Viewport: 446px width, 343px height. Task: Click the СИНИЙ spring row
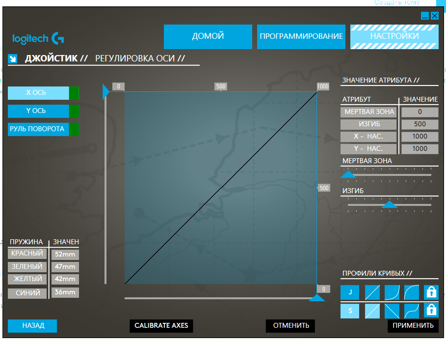pos(27,293)
